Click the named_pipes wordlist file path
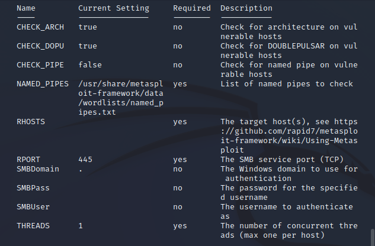Viewport: 375px width, 246px height. click(113, 98)
